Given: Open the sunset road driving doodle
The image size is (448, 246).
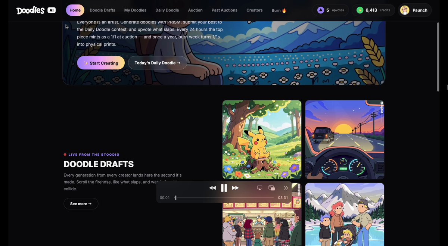Looking at the screenshot, I should point(345,140).
